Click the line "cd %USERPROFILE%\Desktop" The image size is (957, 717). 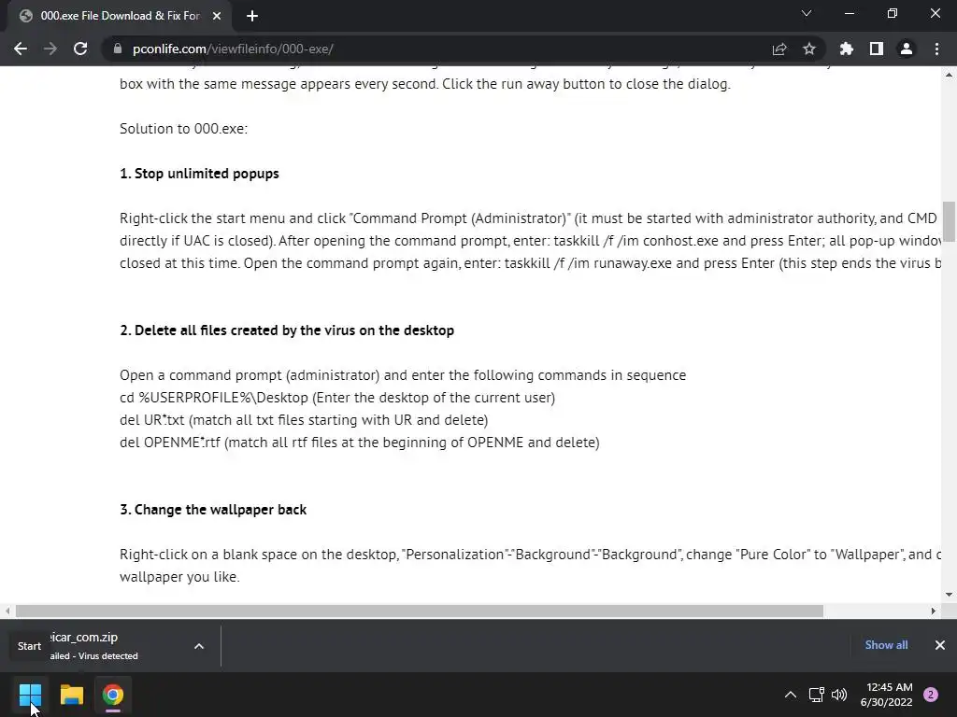pos(214,398)
